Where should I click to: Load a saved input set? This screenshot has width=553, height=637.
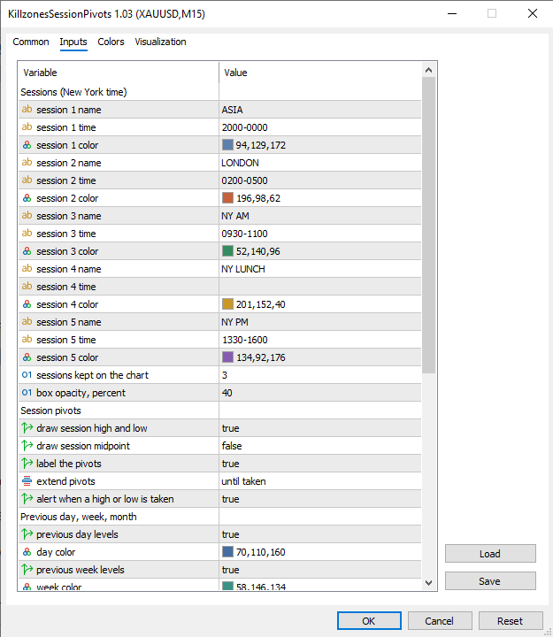[490, 554]
